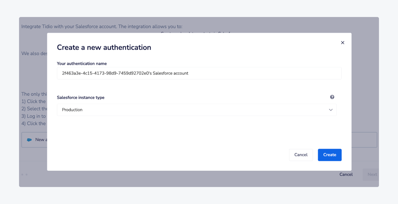Click the 'Create a new authentication' heading
Image resolution: width=398 pixels, height=204 pixels.
tap(104, 47)
